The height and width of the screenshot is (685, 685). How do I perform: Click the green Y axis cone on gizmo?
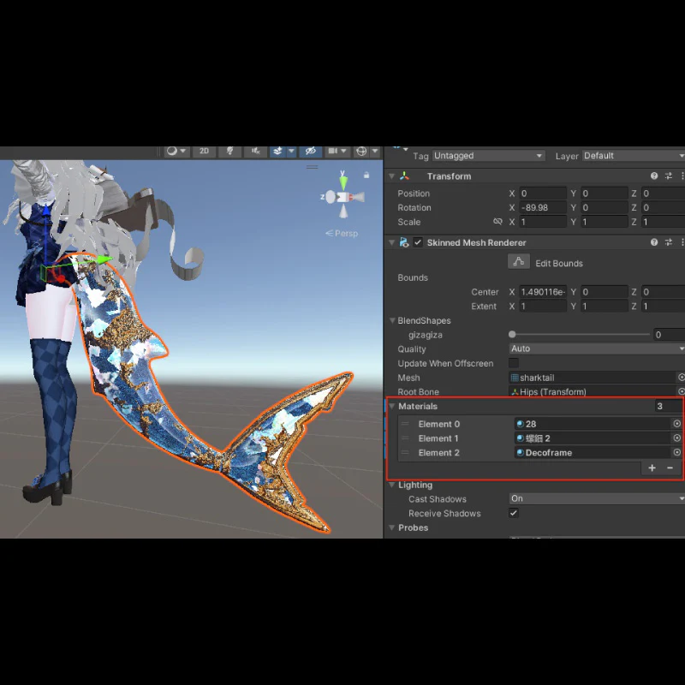click(343, 182)
